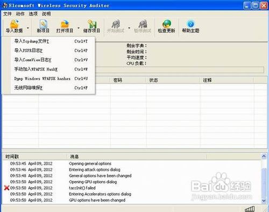Choose 无线网络嗅探 menu entry

48,88
